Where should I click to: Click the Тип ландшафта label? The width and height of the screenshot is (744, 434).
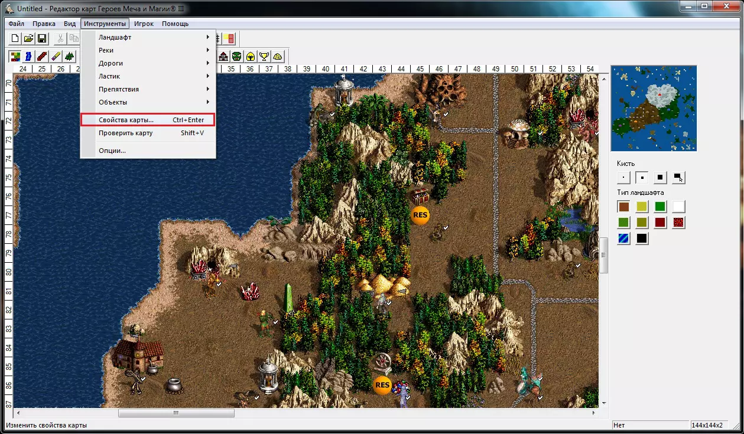641,192
